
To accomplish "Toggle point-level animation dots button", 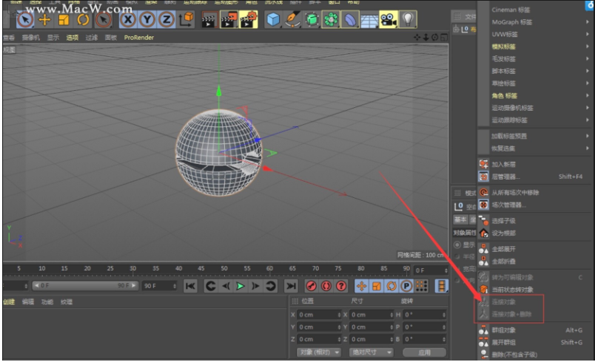I will click(421, 286).
